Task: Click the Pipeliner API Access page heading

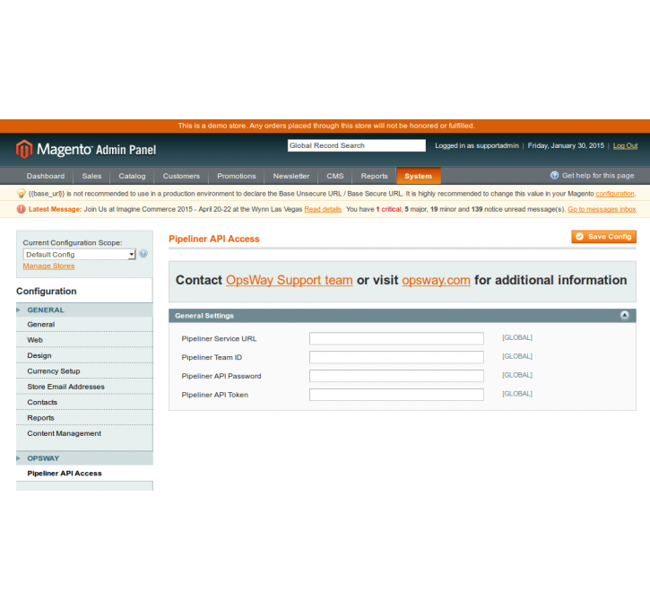Action: [214, 240]
